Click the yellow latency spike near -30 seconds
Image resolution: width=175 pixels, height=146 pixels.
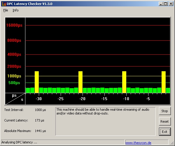pyautogui.click(x=37, y=82)
